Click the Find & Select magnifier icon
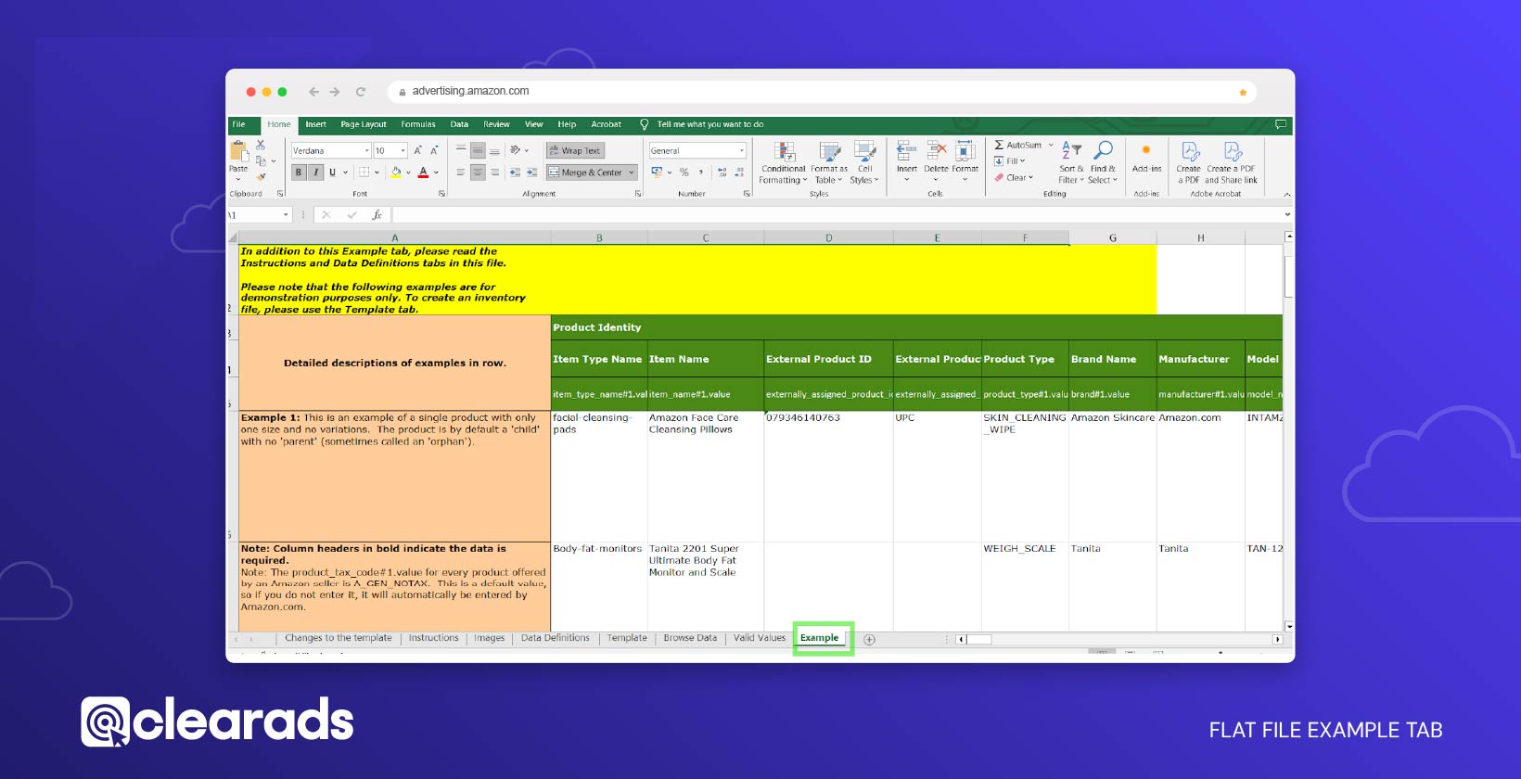This screenshot has height=779, width=1521. pos(1103,151)
